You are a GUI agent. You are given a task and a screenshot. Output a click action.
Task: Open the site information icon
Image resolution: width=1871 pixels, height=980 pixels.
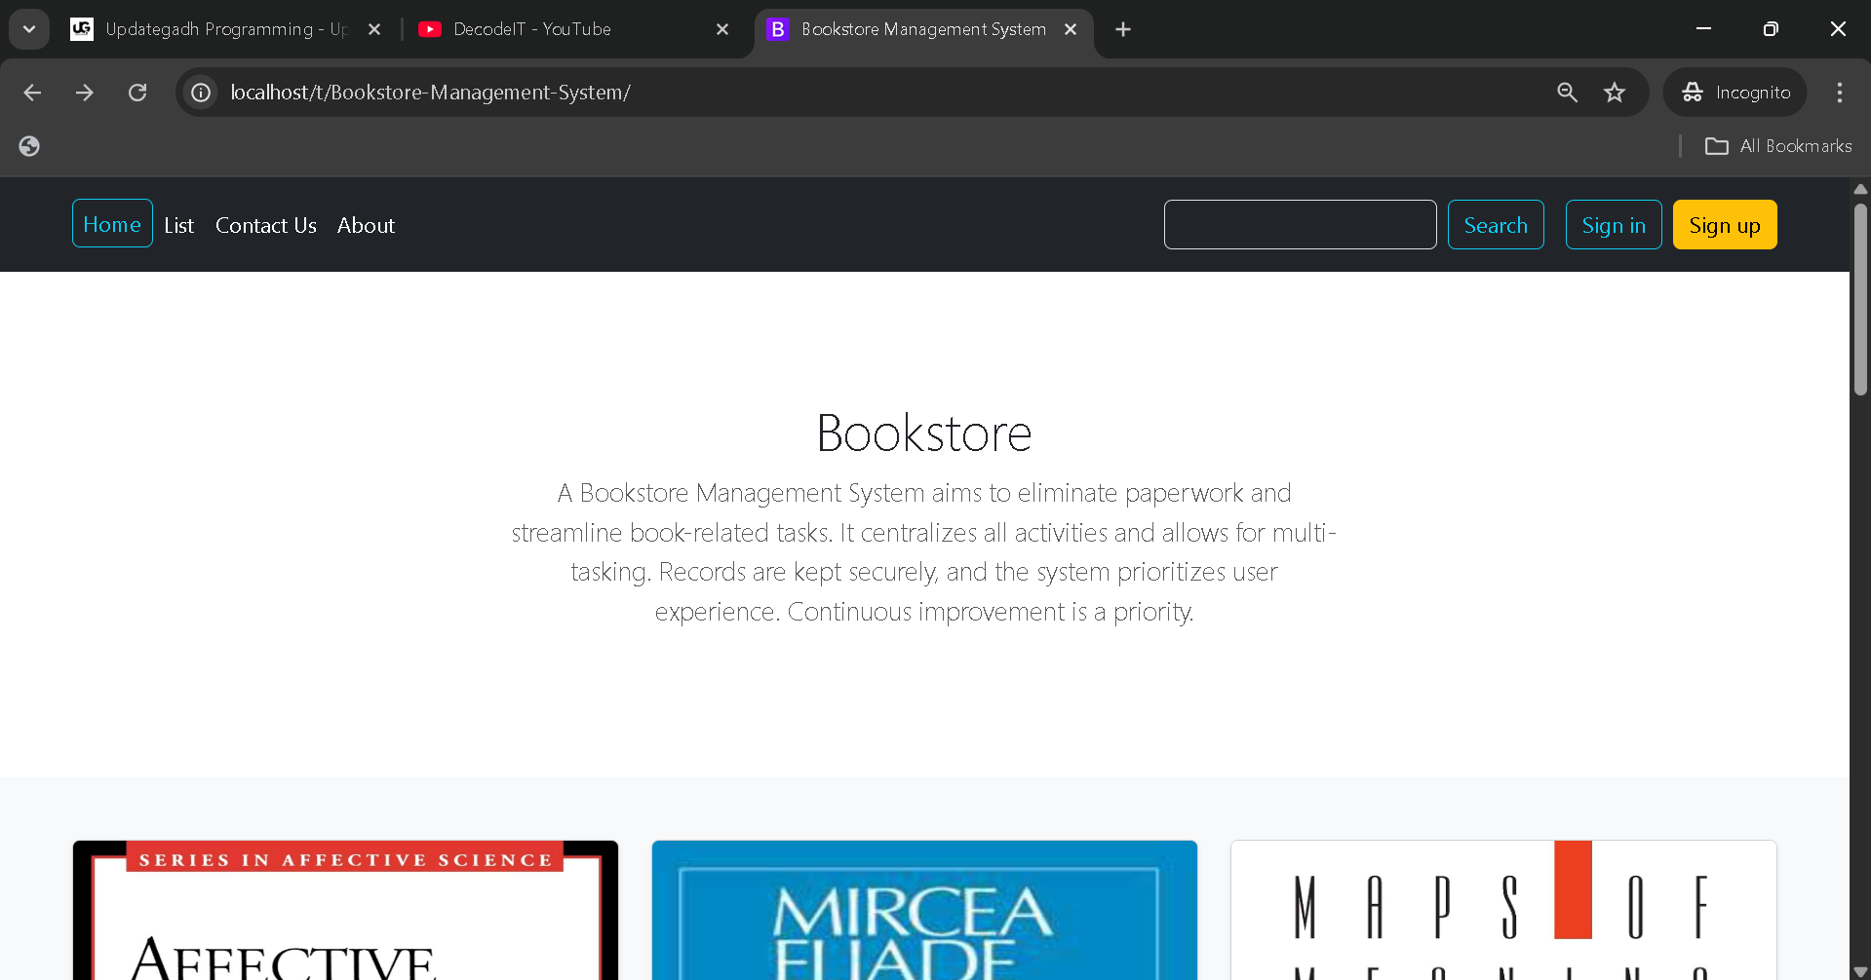(x=201, y=93)
